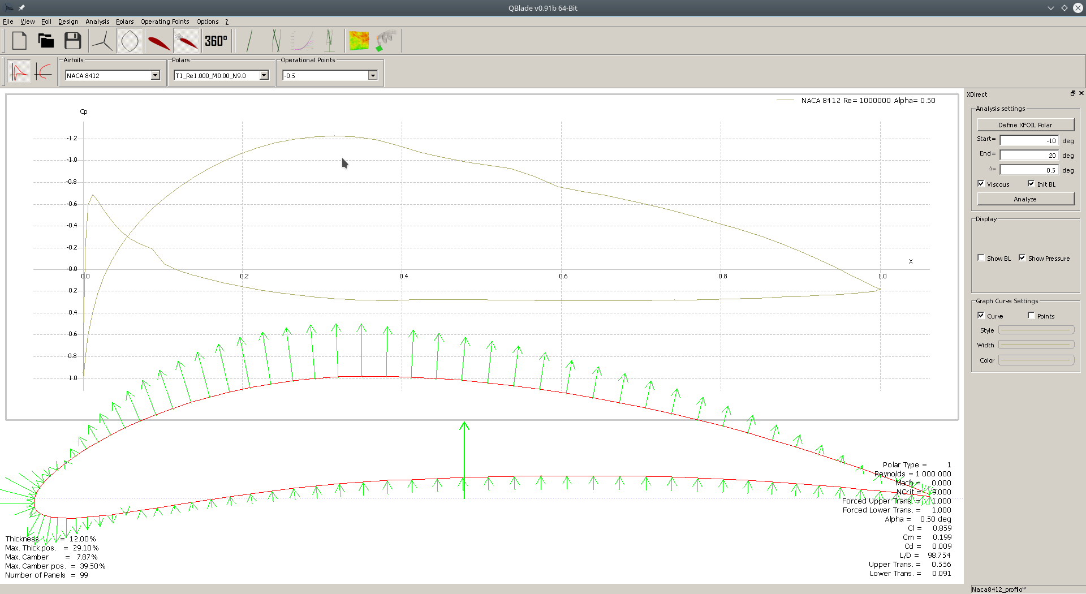Click the dock float button on XDirect panel
Image resolution: width=1086 pixels, height=594 pixels.
(x=1072, y=93)
